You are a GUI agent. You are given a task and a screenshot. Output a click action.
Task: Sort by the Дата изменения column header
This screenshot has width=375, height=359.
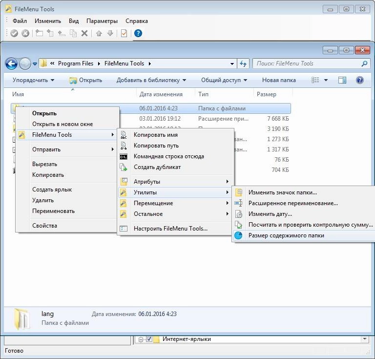166,94
